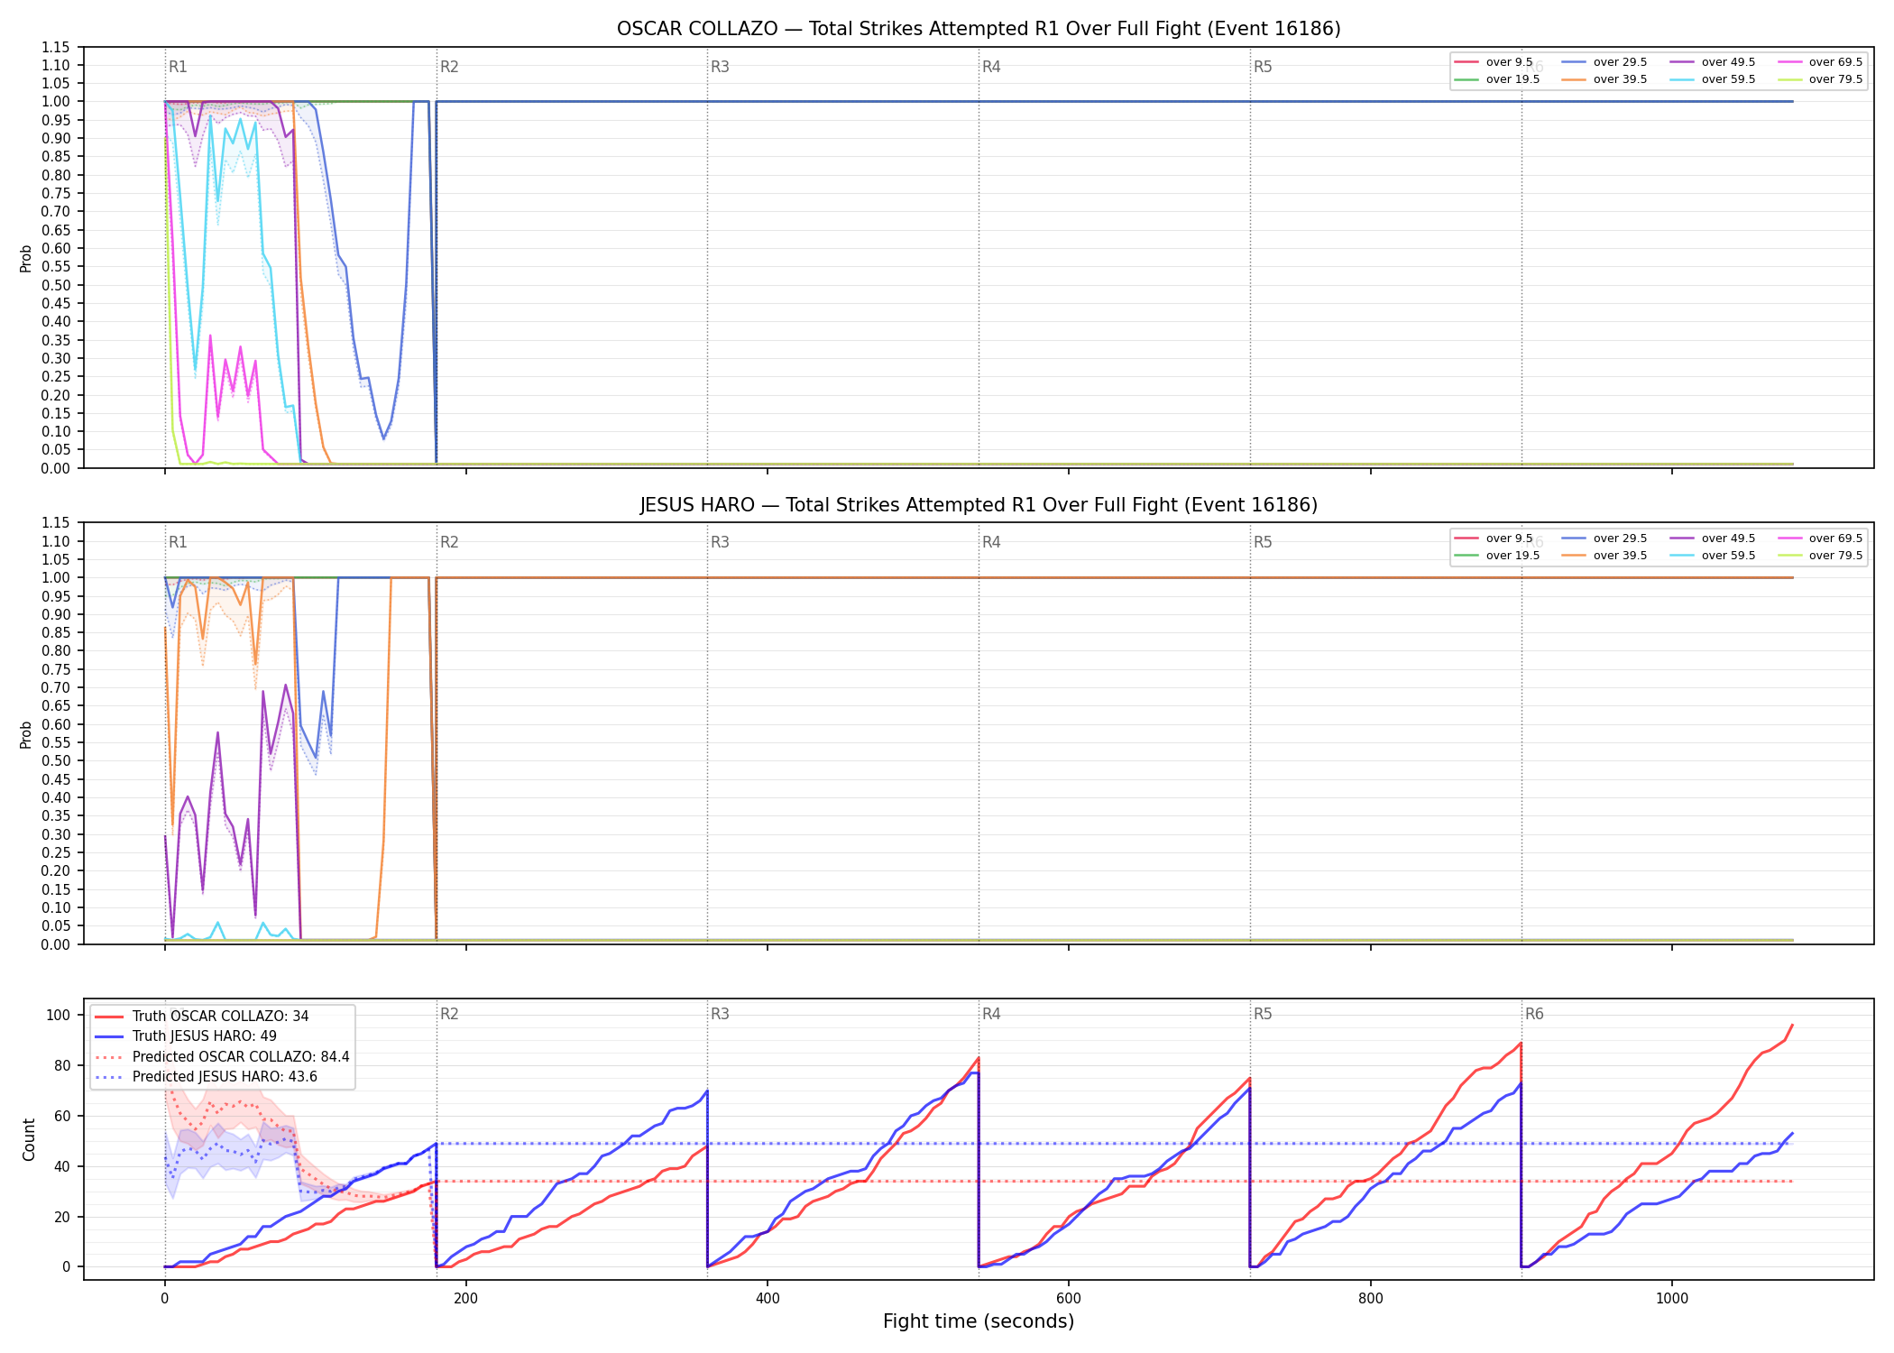This screenshot has width=1894, height=1353.
Task: Click the R4 marker in Oscar Collazo chart
Action: (991, 67)
